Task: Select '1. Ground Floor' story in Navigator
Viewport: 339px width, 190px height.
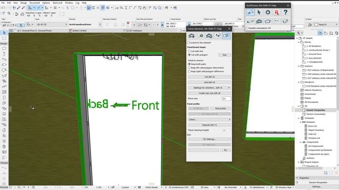Action: 314,54
